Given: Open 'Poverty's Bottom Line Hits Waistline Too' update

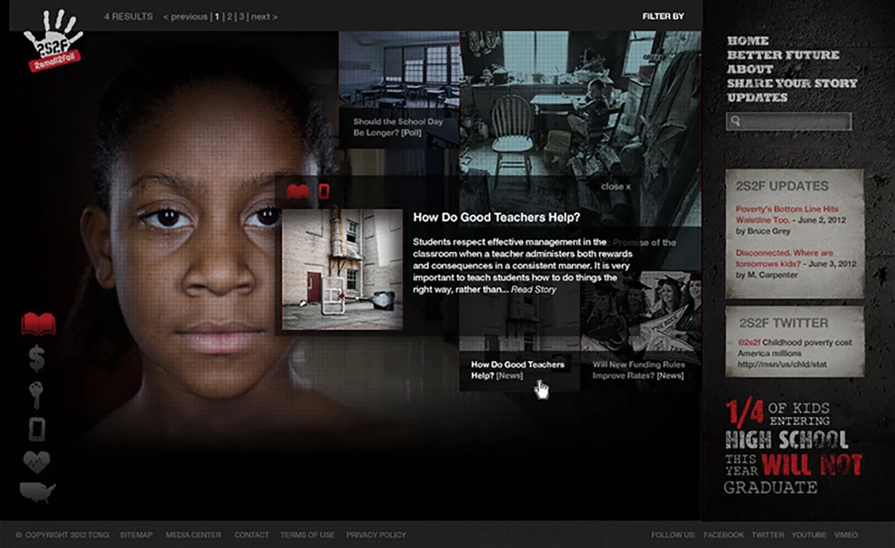Looking at the screenshot, I should [x=787, y=214].
